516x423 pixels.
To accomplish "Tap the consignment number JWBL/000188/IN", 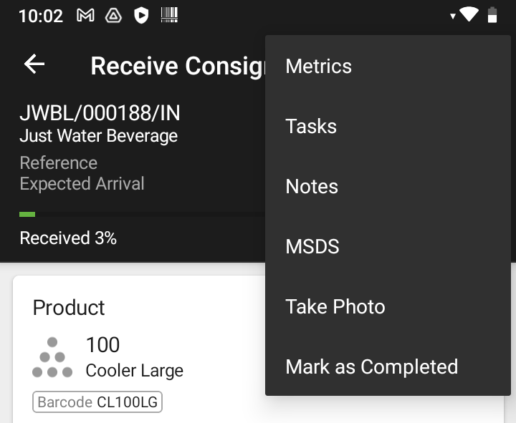I will [x=100, y=113].
